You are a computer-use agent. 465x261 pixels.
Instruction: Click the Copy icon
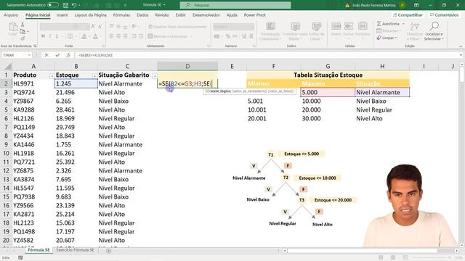pyautogui.click(x=23, y=31)
